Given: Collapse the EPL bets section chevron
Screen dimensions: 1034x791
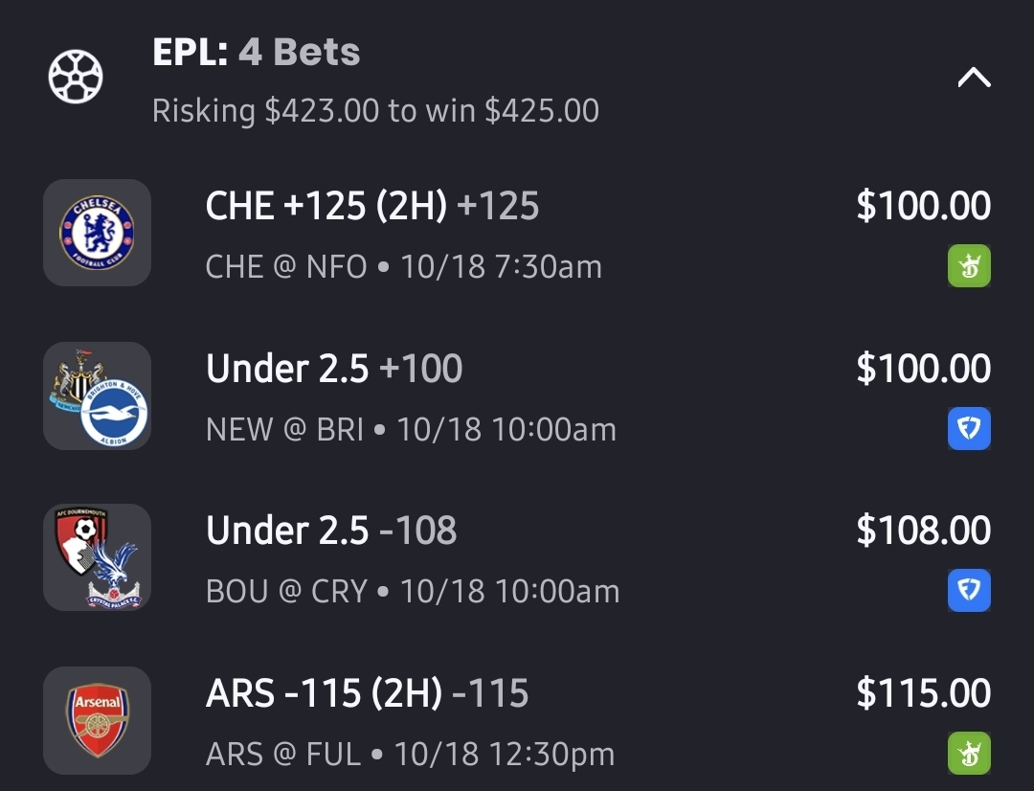Looking at the screenshot, I should pos(974,78).
